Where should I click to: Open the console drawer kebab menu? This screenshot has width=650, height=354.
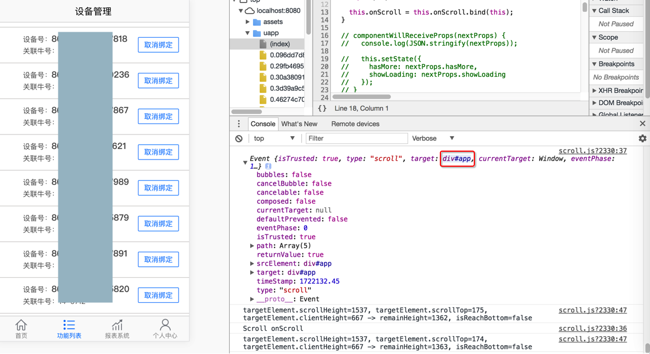[239, 124]
